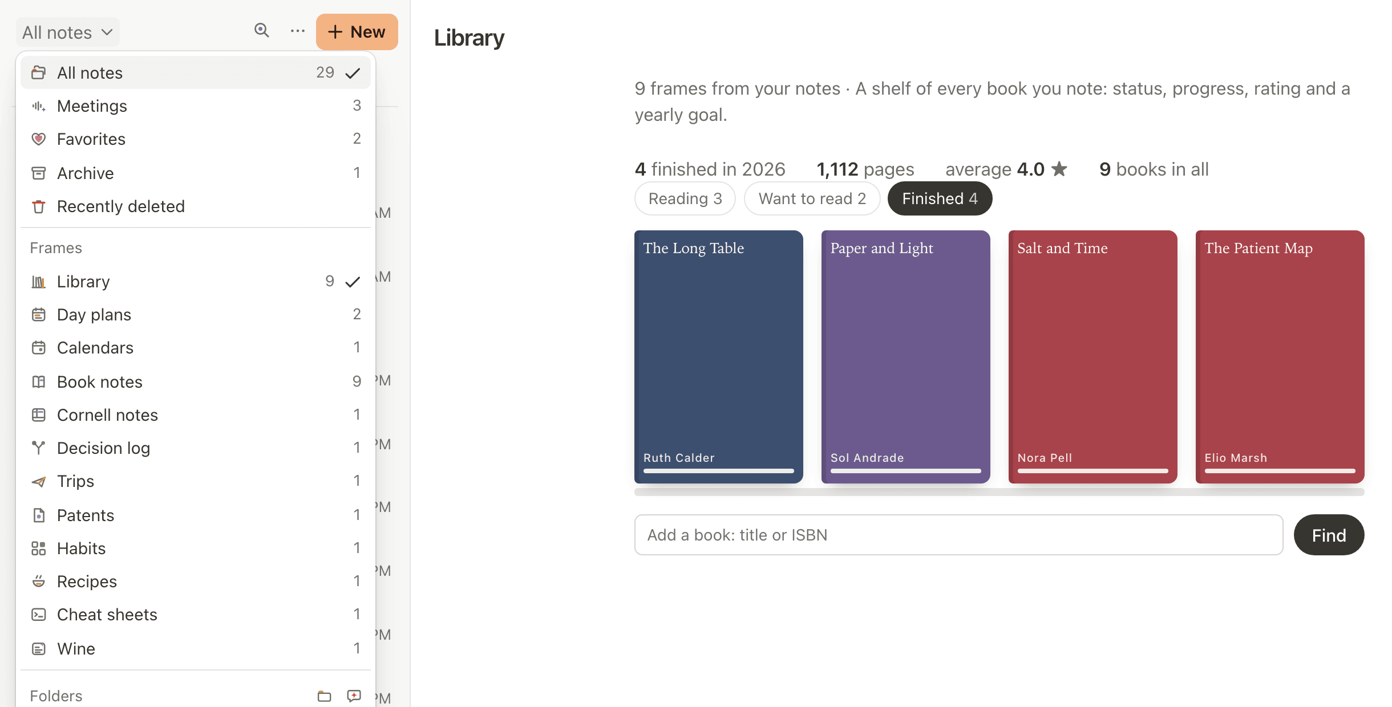This screenshot has width=1392, height=707.
Task: Open The Patient Map book card
Action: pyautogui.click(x=1280, y=357)
